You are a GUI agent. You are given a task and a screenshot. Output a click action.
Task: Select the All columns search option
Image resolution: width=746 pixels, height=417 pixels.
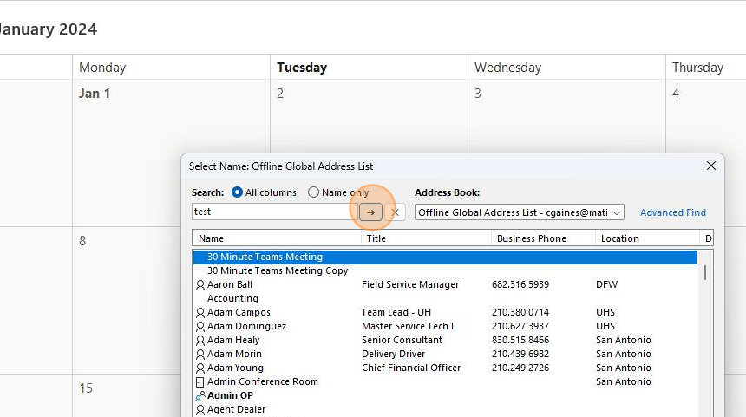pyautogui.click(x=238, y=192)
